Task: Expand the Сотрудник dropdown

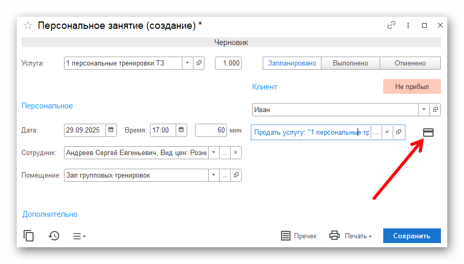Action: tap(213, 153)
